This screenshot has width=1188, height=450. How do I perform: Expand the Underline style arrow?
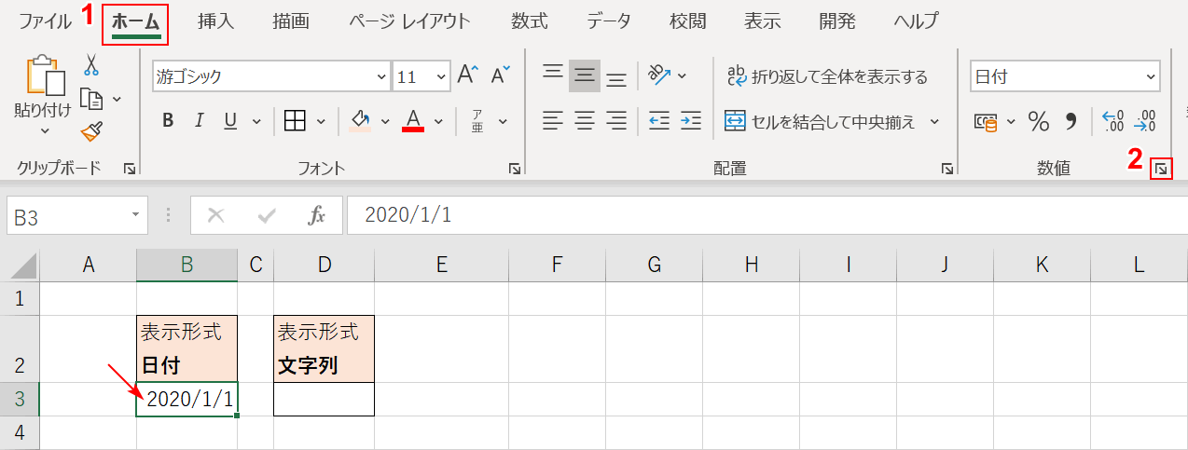click(x=256, y=120)
